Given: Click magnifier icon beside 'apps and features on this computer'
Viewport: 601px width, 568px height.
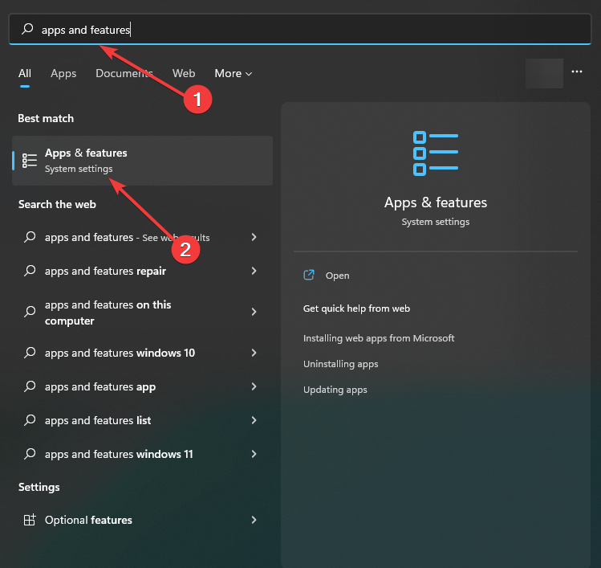Looking at the screenshot, I should [x=30, y=311].
